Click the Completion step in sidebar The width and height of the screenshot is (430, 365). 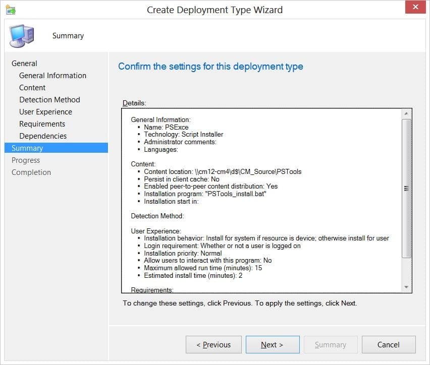pos(31,172)
